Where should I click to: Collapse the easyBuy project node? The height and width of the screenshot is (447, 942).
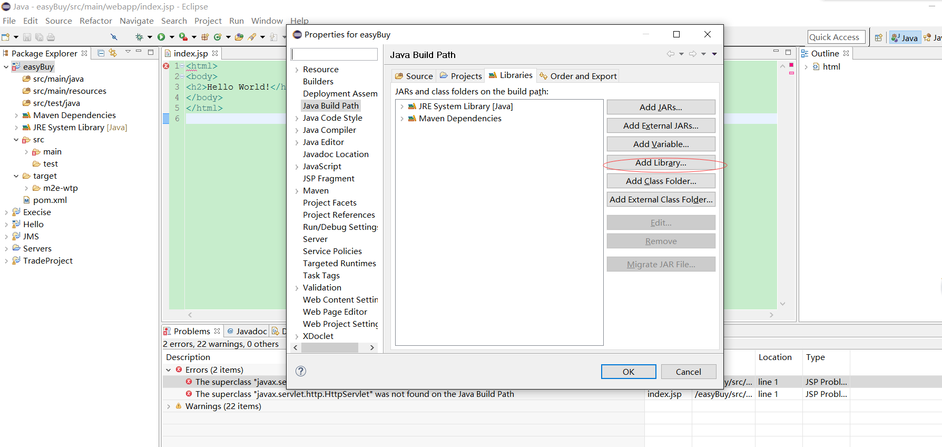(6, 67)
